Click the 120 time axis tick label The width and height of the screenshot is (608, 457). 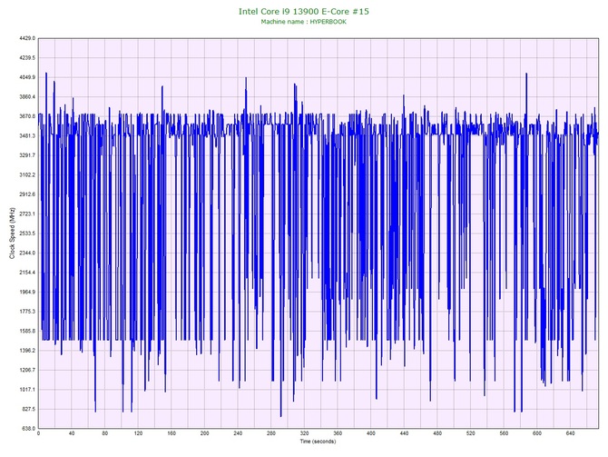click(x=138, y=433)
